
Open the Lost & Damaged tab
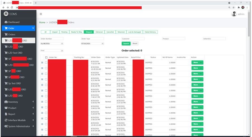pyautogui.click(x=134, y=32)
